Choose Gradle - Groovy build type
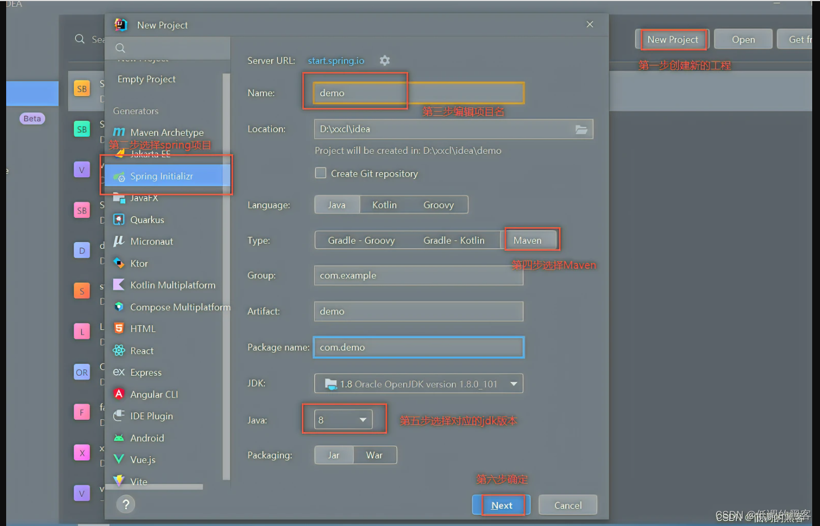820x526 pixels. pos(362,240)
